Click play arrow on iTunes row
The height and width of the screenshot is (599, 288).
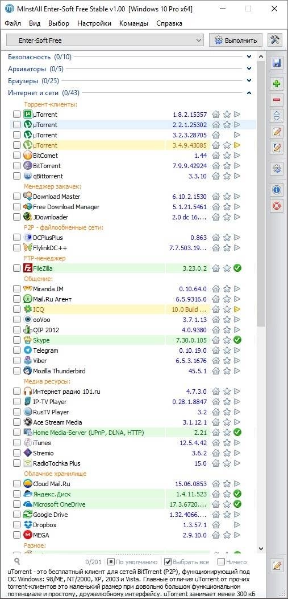(x=237, y=443)
